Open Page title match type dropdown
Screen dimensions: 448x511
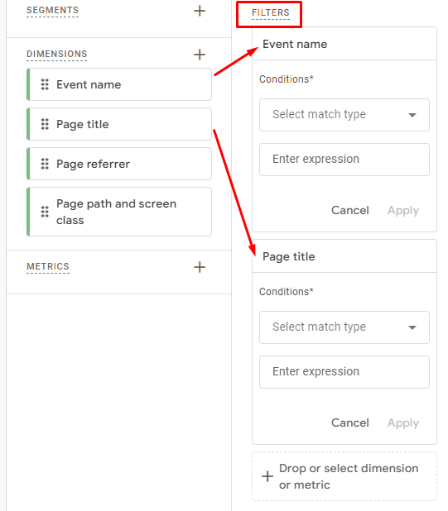point(344,327)
